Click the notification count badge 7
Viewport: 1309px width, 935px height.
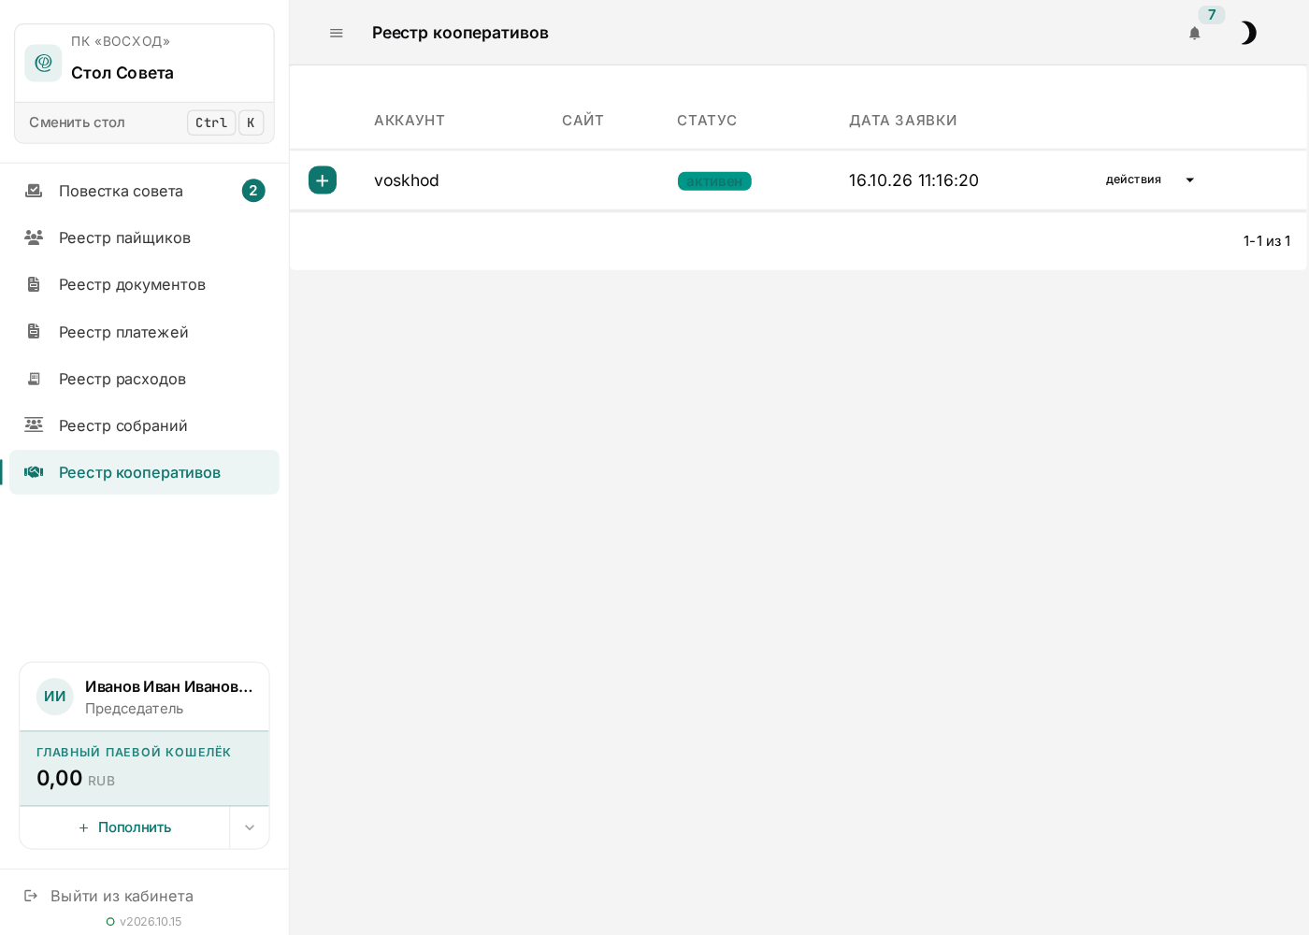coord(1212,14)
